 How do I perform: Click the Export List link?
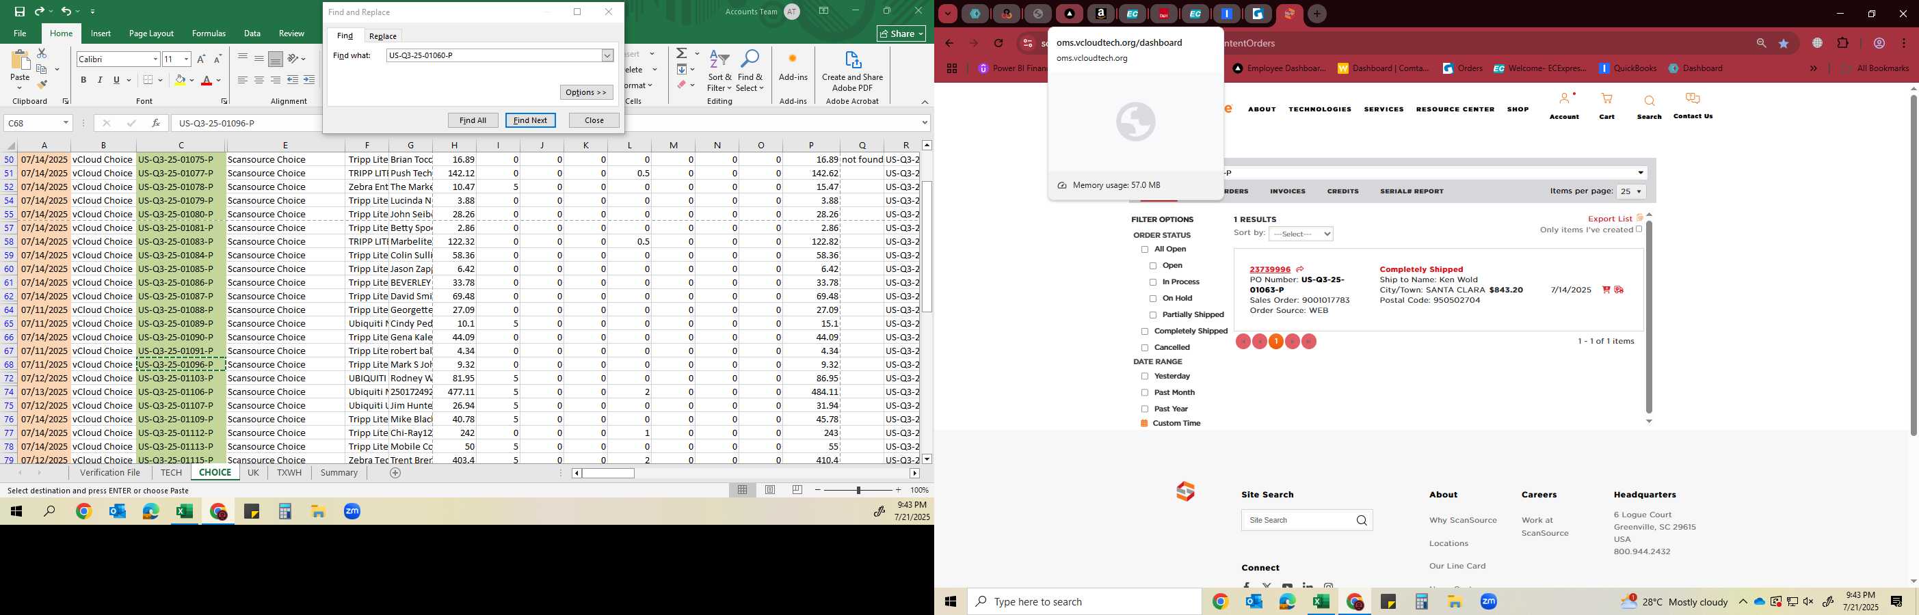(1610, 219)
